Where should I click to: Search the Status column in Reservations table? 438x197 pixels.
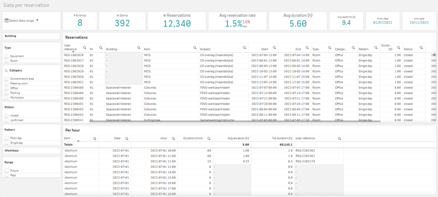point(420,47)
